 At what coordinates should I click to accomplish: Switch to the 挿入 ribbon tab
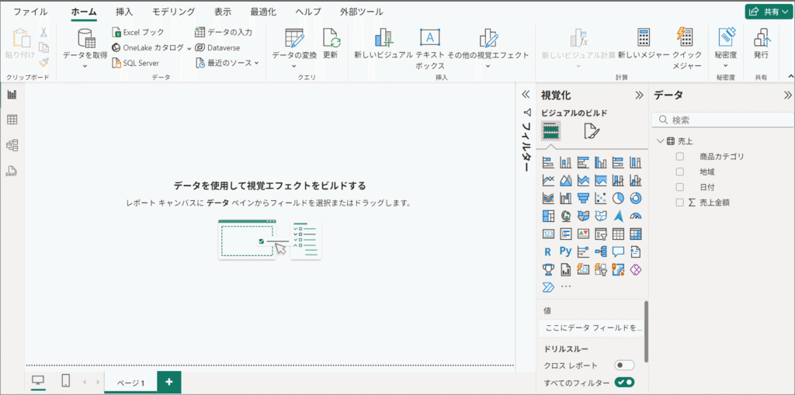click(x=125, y=12)
